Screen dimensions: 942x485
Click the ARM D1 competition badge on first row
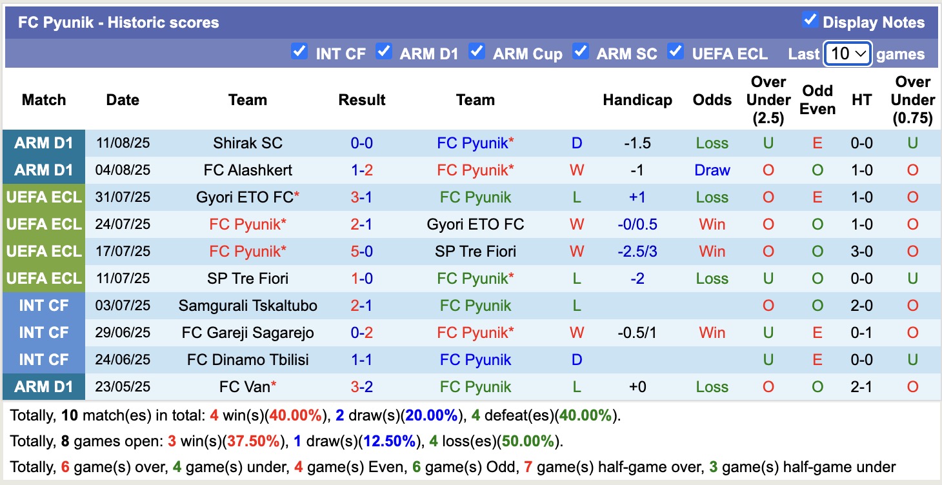(x=43, y=143)
